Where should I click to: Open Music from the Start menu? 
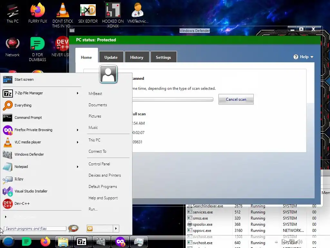[x=93, y=128]
